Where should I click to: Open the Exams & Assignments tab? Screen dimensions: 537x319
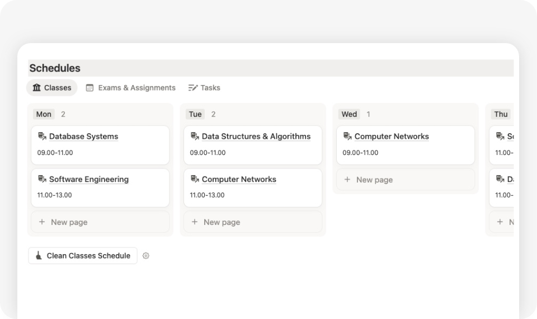tap(131, 88)
